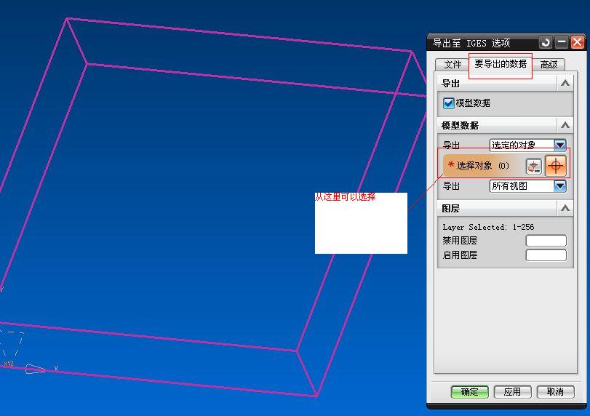Click the Layer Selected: 1-256 text
The image size is (590, 416).
pyautogui.click(x=488, y=227)
